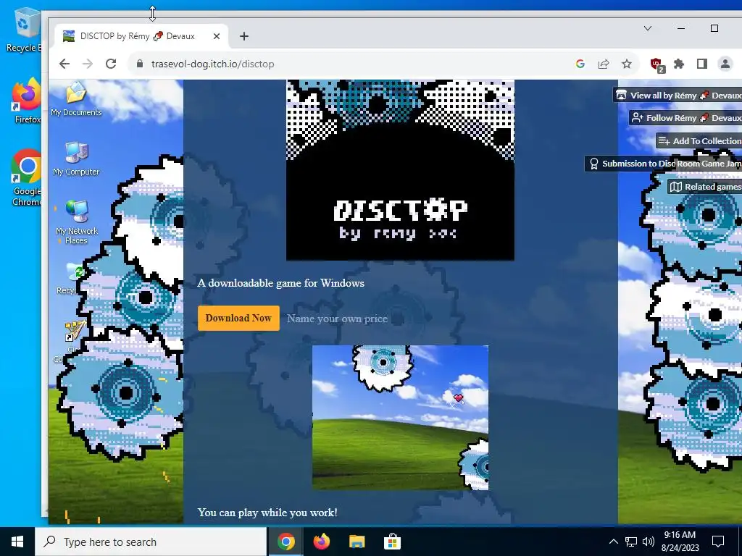Select the Google Chrome desktop shortcut
Image resolution: width=742 pixels, height=556 pixels.
pos(26,178)
